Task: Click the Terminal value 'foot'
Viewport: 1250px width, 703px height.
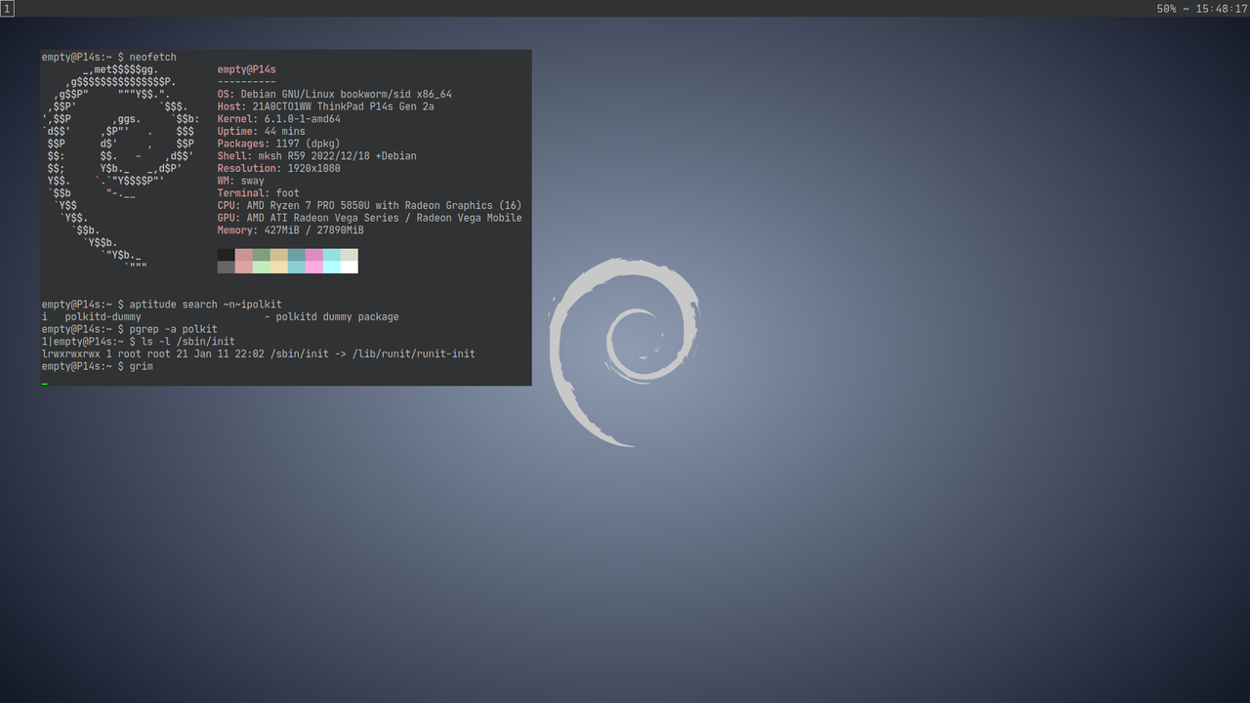Action: (288, 193)
